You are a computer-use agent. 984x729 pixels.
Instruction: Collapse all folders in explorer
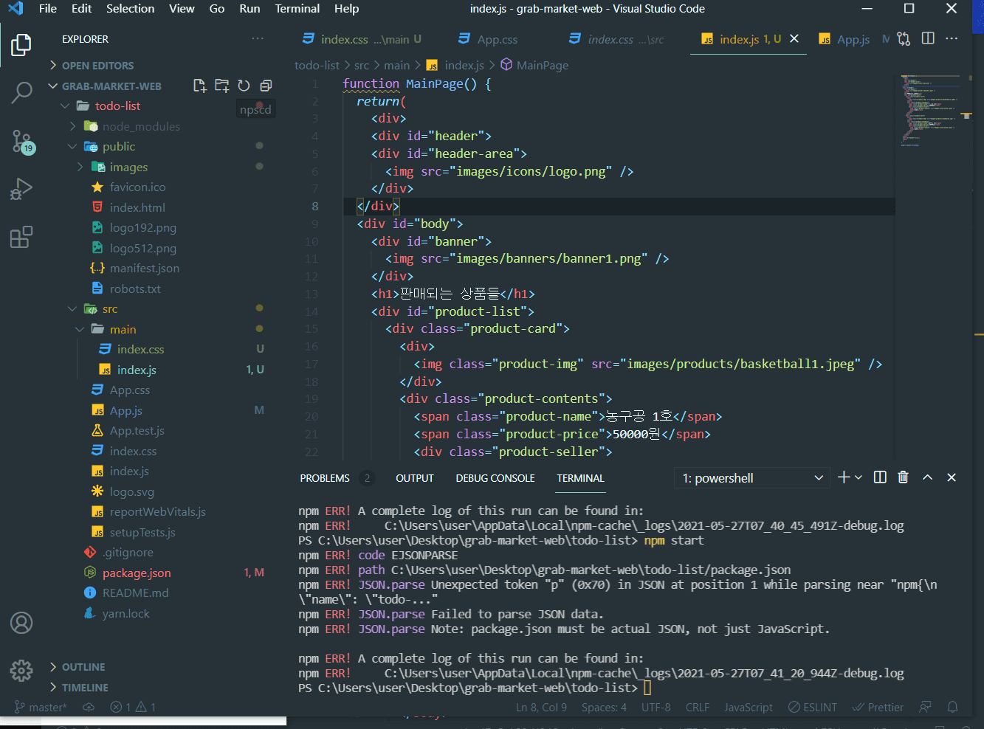(x=266, y=86)
